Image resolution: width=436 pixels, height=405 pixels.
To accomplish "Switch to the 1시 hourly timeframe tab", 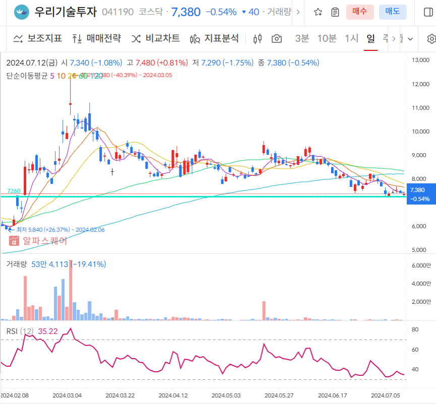I will pyautogui.click(x=351, y=38).
